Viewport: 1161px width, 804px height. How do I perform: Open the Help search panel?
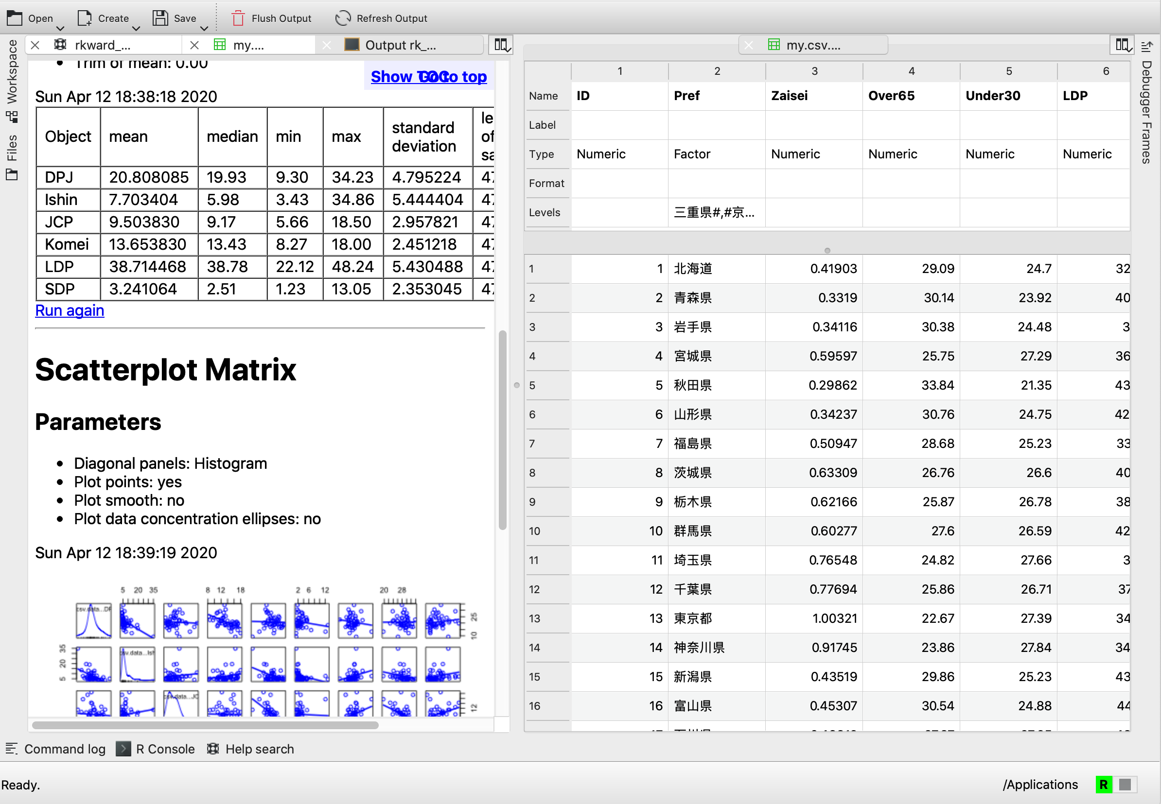(x=250, y=749)
